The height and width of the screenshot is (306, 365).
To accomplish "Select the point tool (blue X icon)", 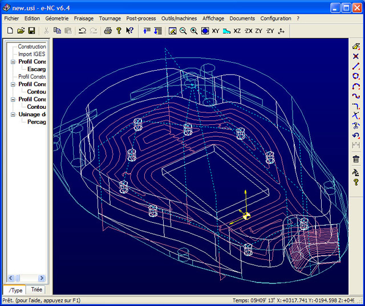I will coord(356,56).
